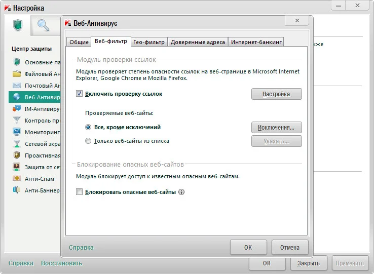Click Применить in the Настройка window
This screenshot has height=274, width=374.
[x=350, y=263]
